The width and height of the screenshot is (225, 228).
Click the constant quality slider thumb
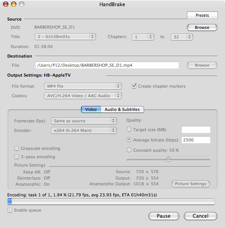click(168, 159)
